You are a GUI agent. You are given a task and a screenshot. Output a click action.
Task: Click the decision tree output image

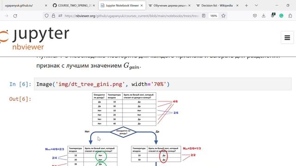[123, 129]
